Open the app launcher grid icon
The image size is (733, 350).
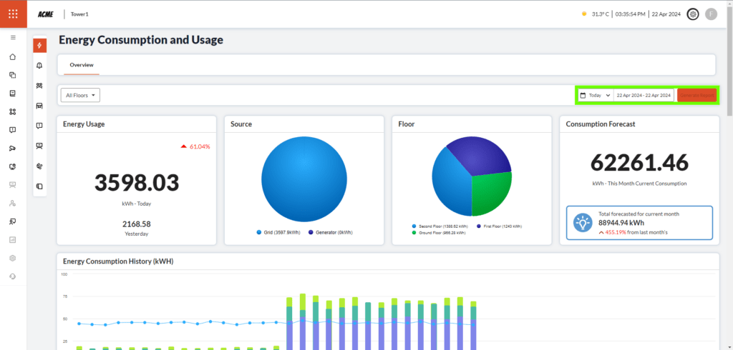coord(13,14)
